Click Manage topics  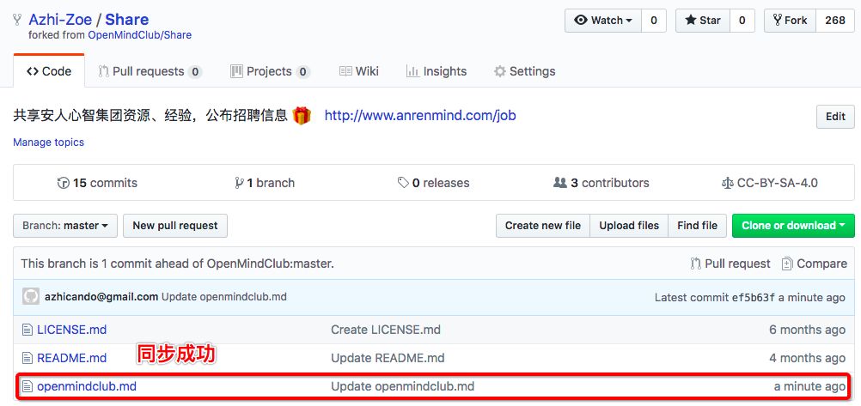point(48,142)
